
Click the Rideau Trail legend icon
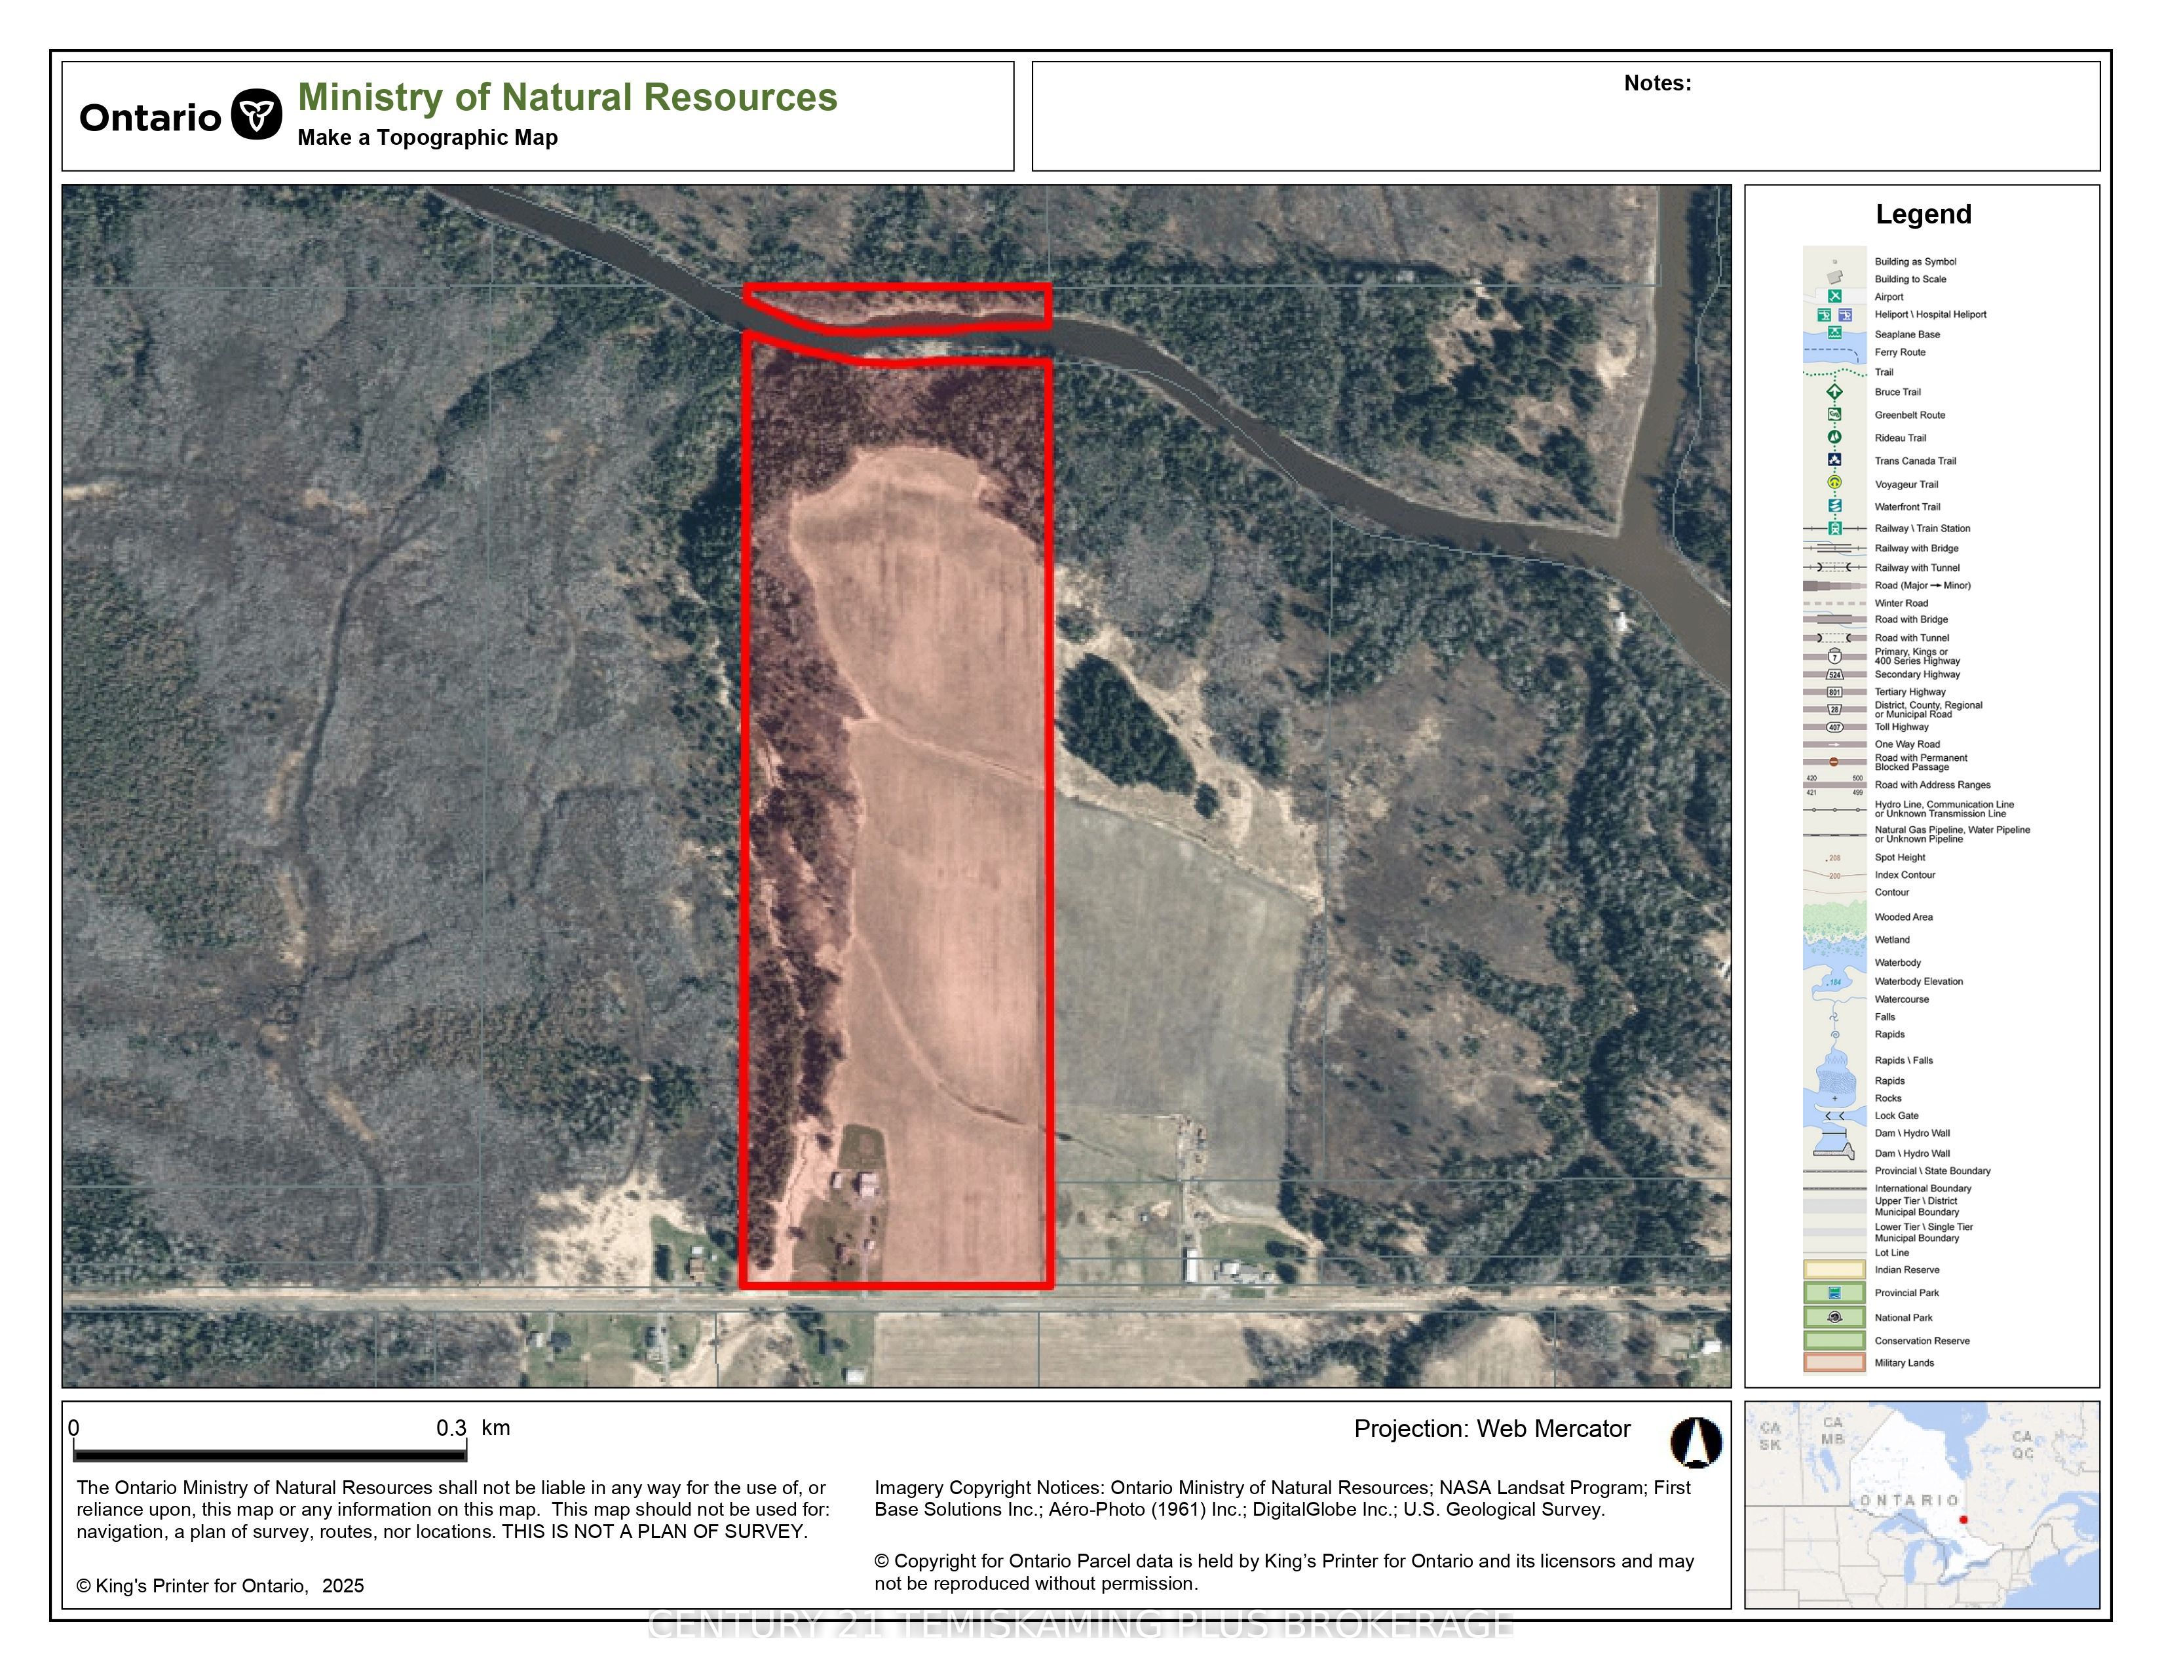click(x=1834, y=436)
